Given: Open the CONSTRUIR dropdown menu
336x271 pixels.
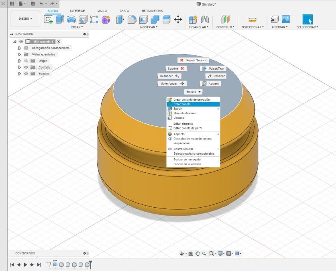Looking at the screenshot, I should [225, 27].
